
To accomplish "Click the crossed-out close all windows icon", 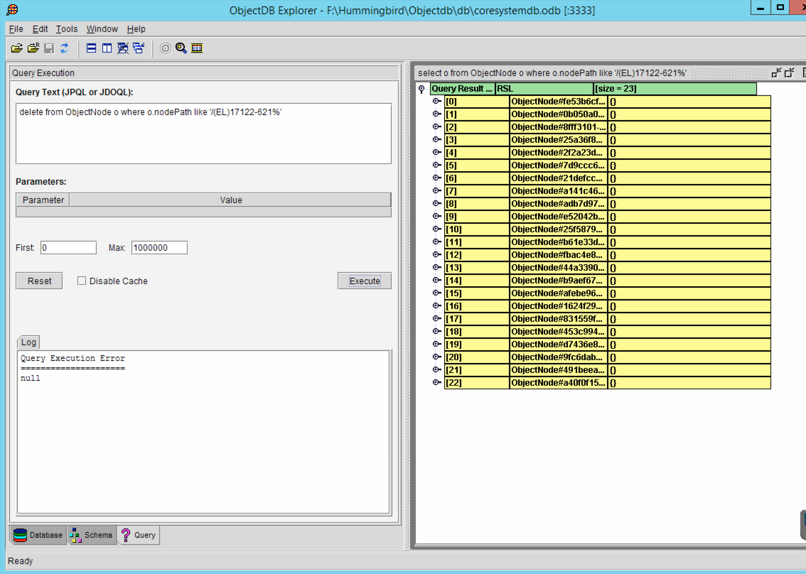I will (x=123, y=48).
